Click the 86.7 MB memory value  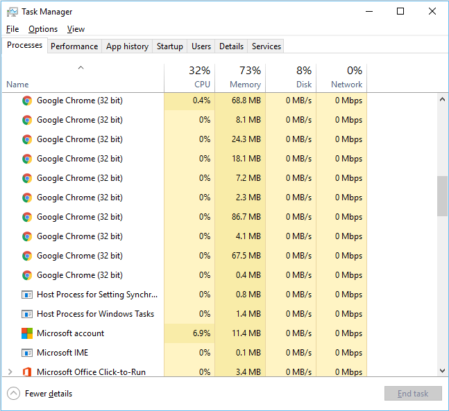pyautogui.click(x=246, y=217)
